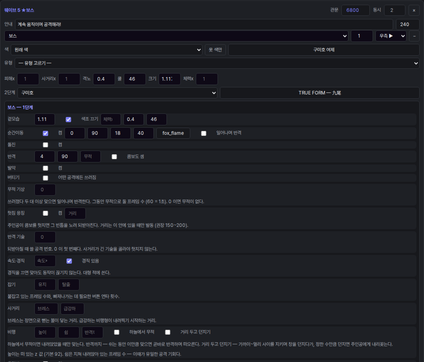This screenshot has width=424, height=362.
Task: Open the 우측 ▶ direction dropdown
Action: point(391,36)
